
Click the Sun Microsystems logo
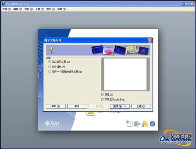pyautogui.click(x=52, y=124)
